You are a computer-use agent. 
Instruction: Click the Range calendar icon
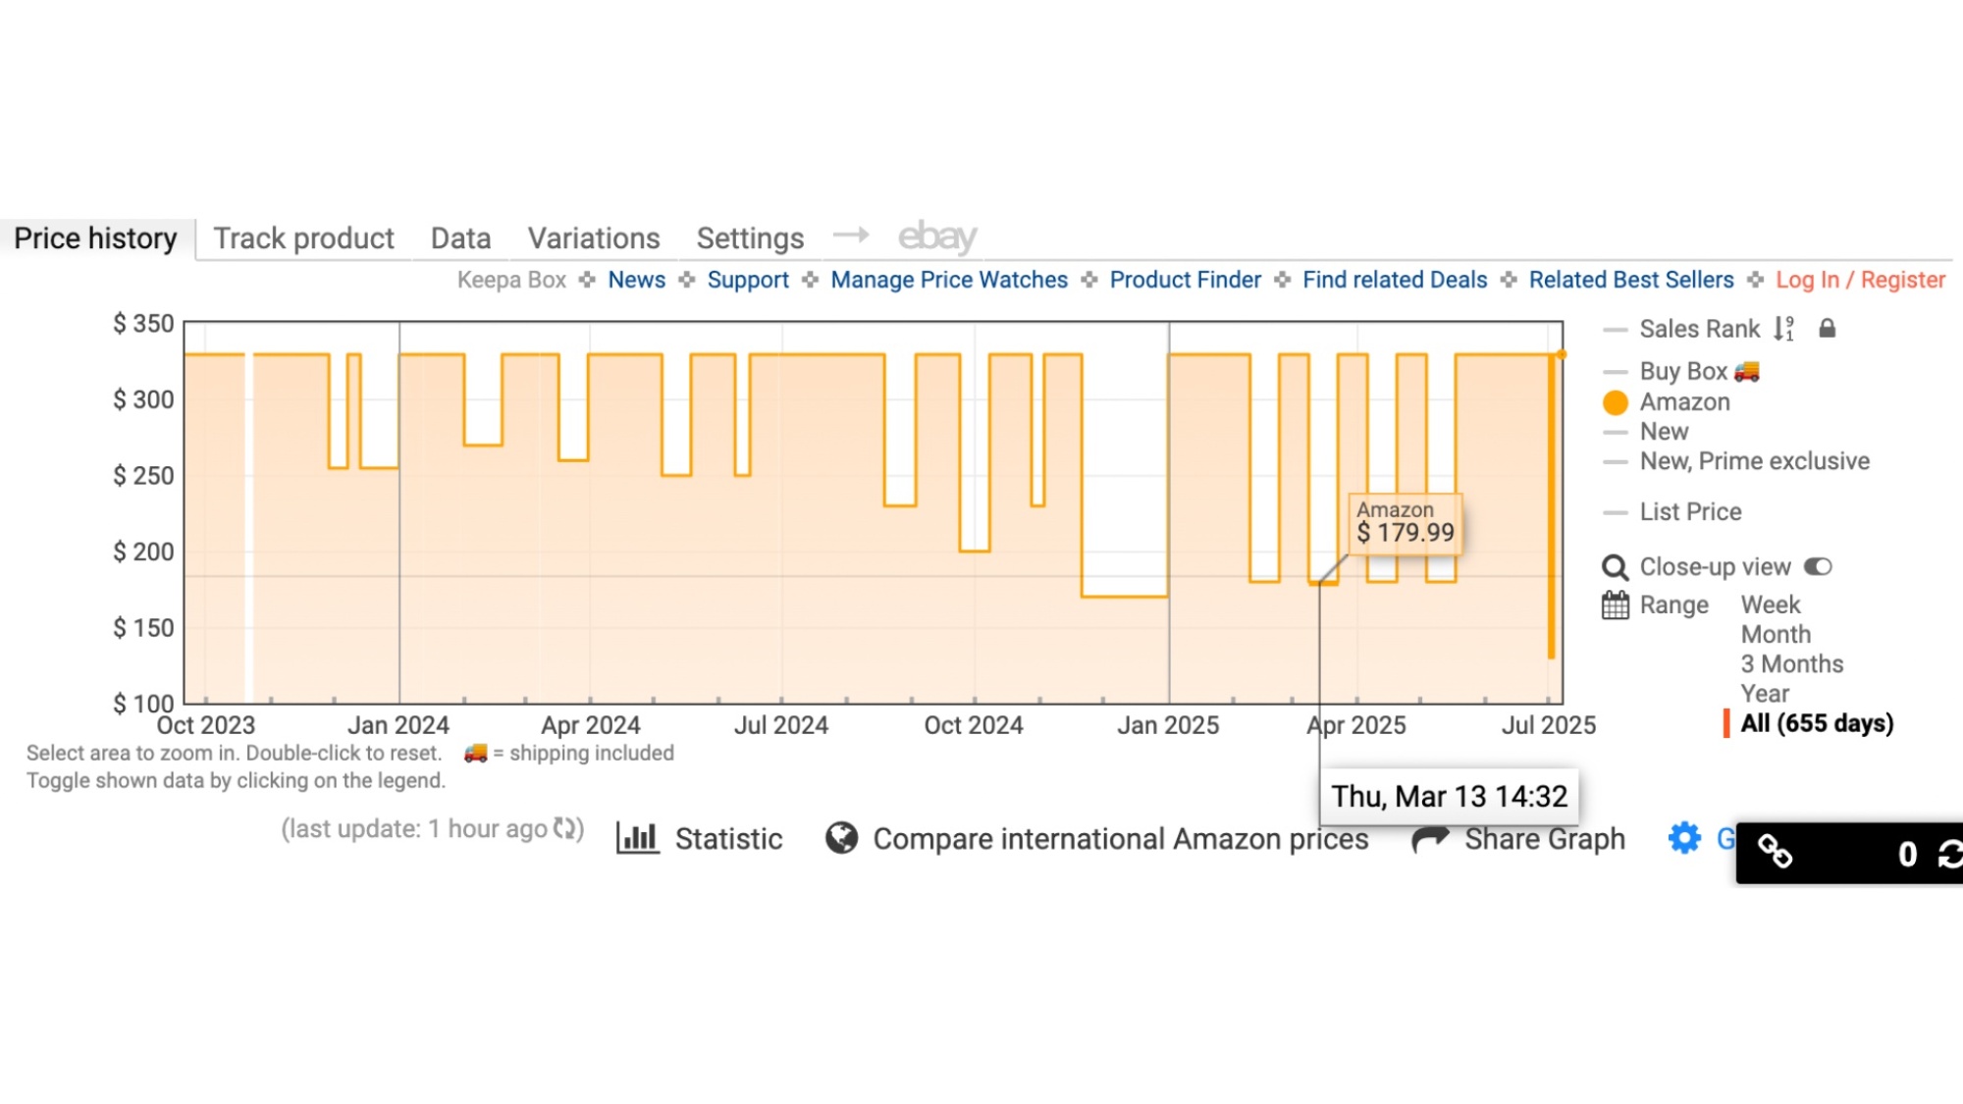[x=1615, y=605]
